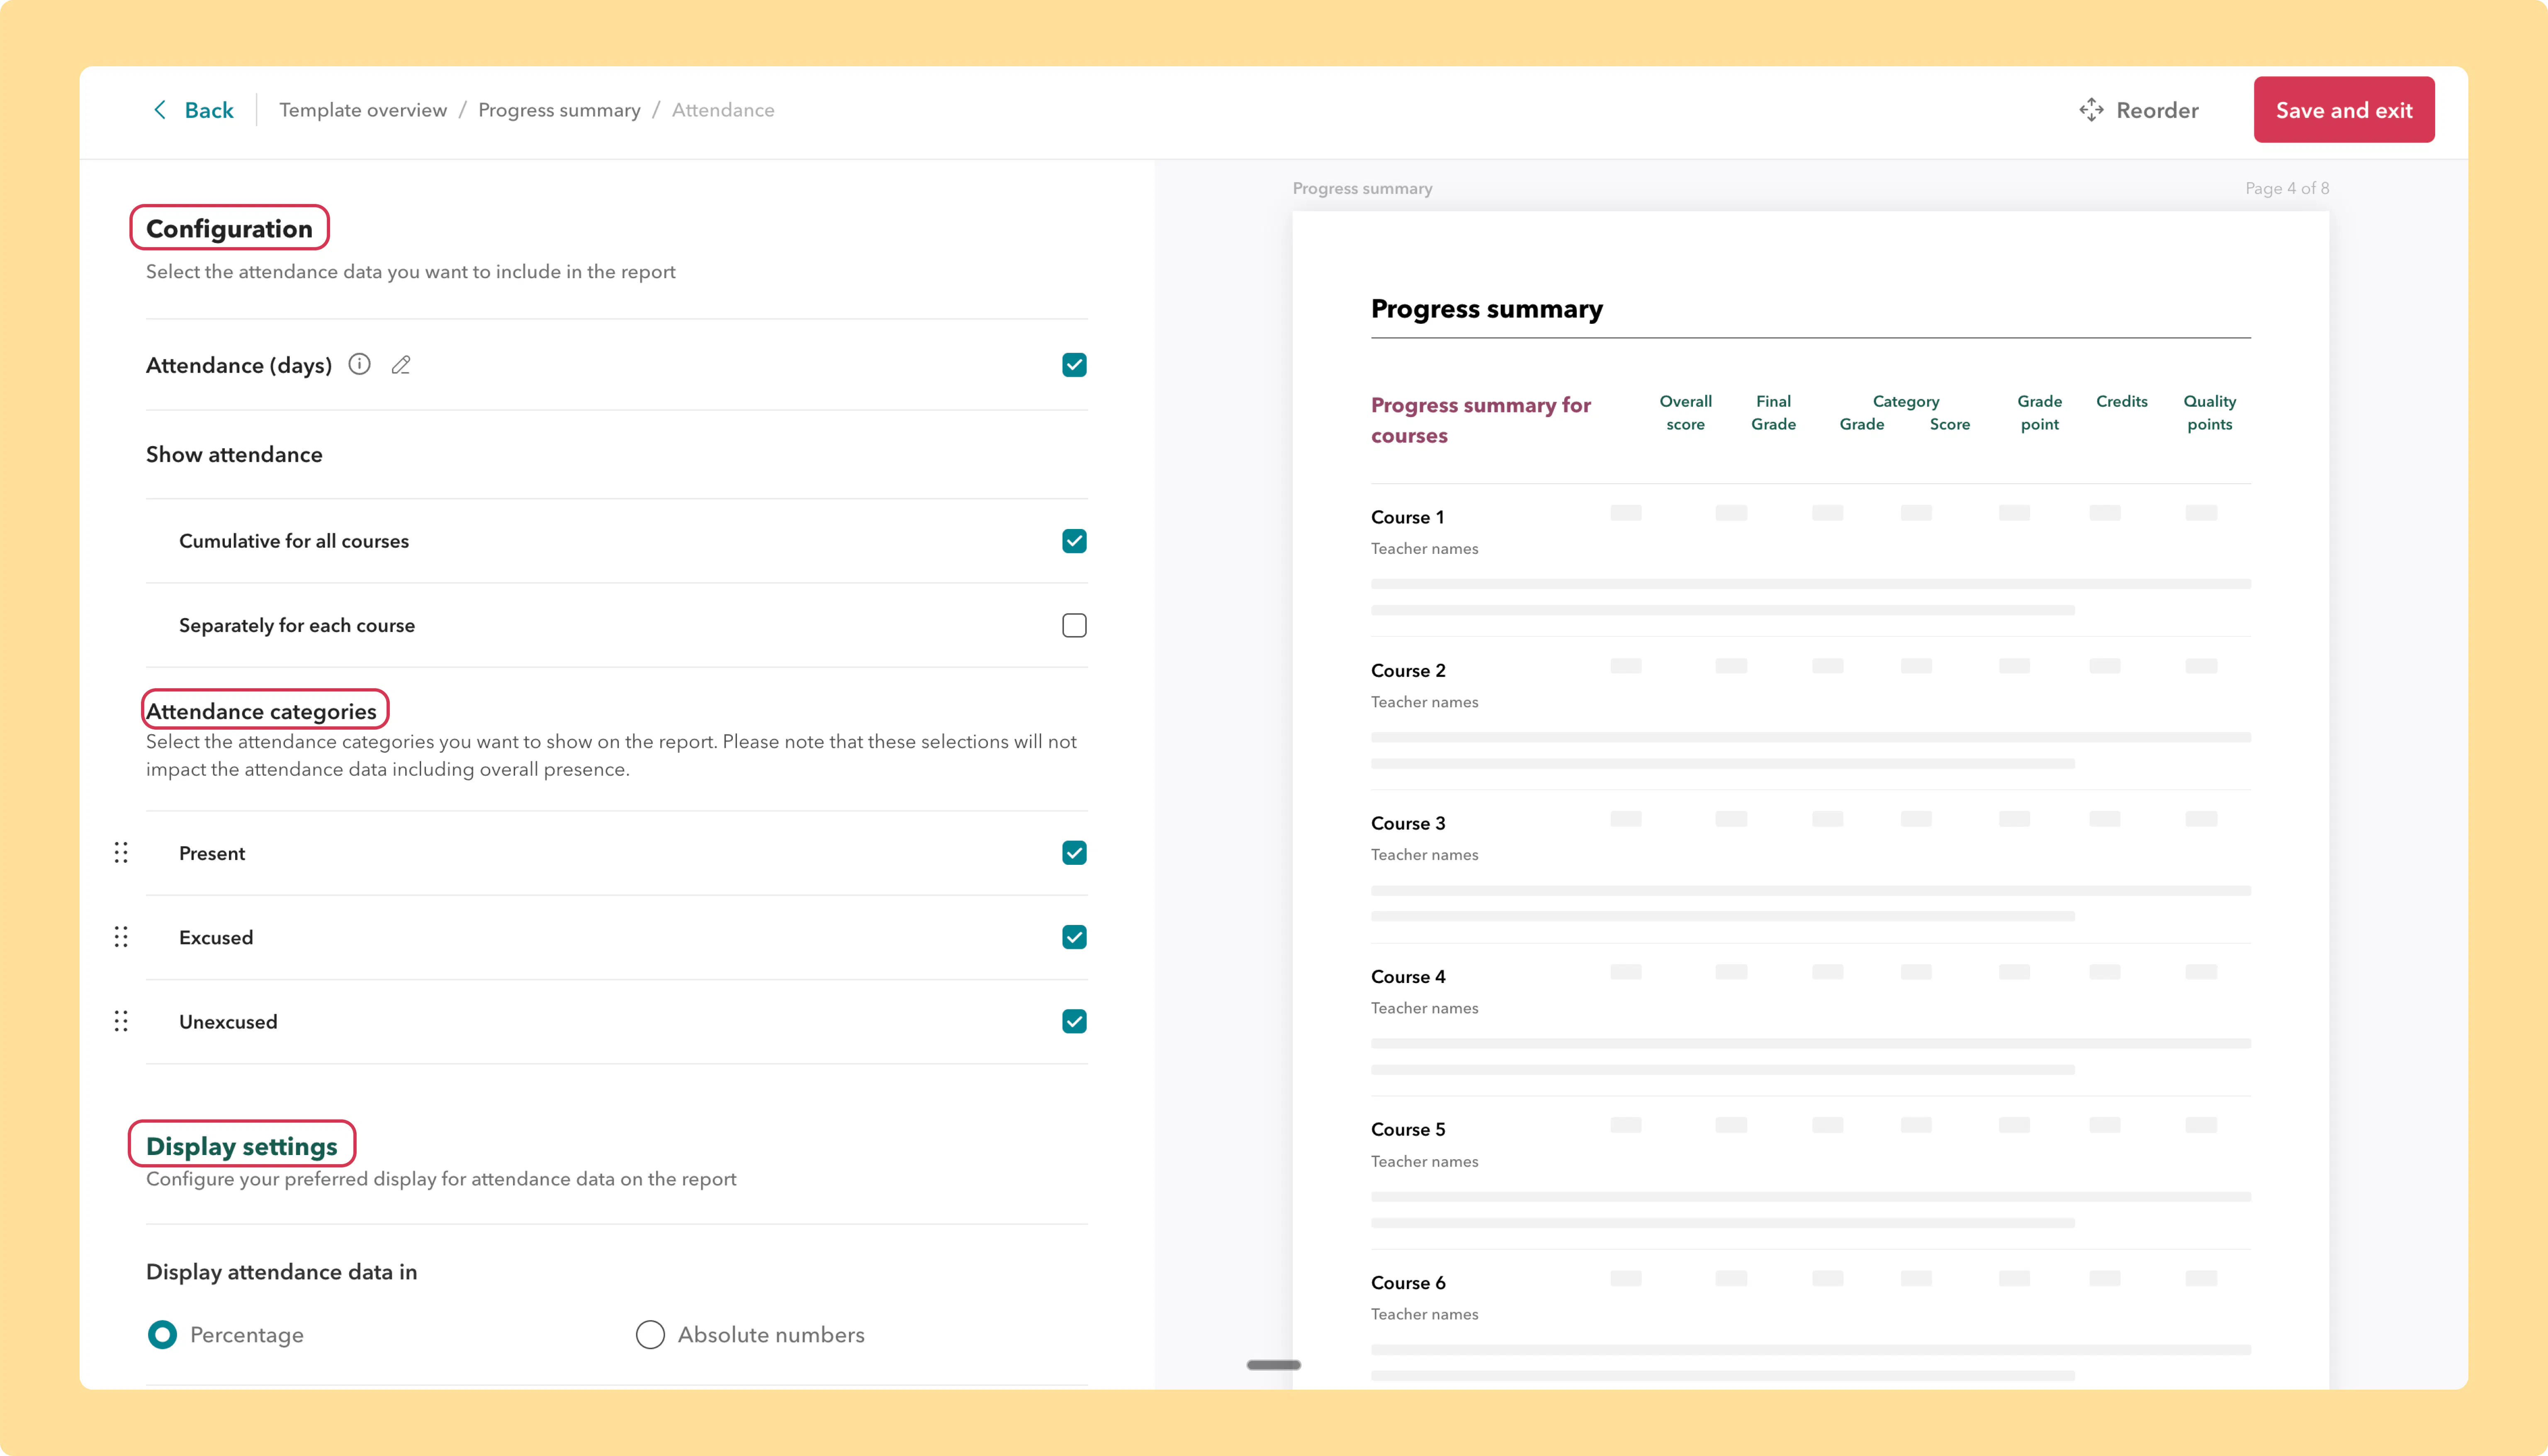Viewport: 2548px width, 1456px height.
Task: Grab the drag handle for Present row
Action: [x=121, y=853]
